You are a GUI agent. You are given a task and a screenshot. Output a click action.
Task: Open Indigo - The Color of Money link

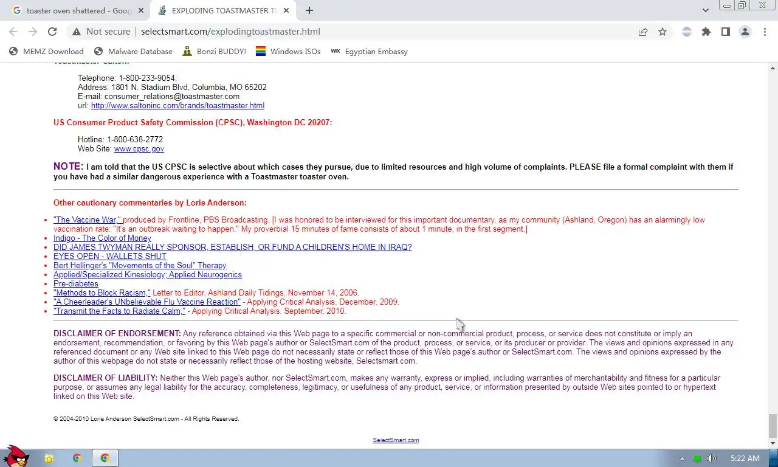(102, 238)
